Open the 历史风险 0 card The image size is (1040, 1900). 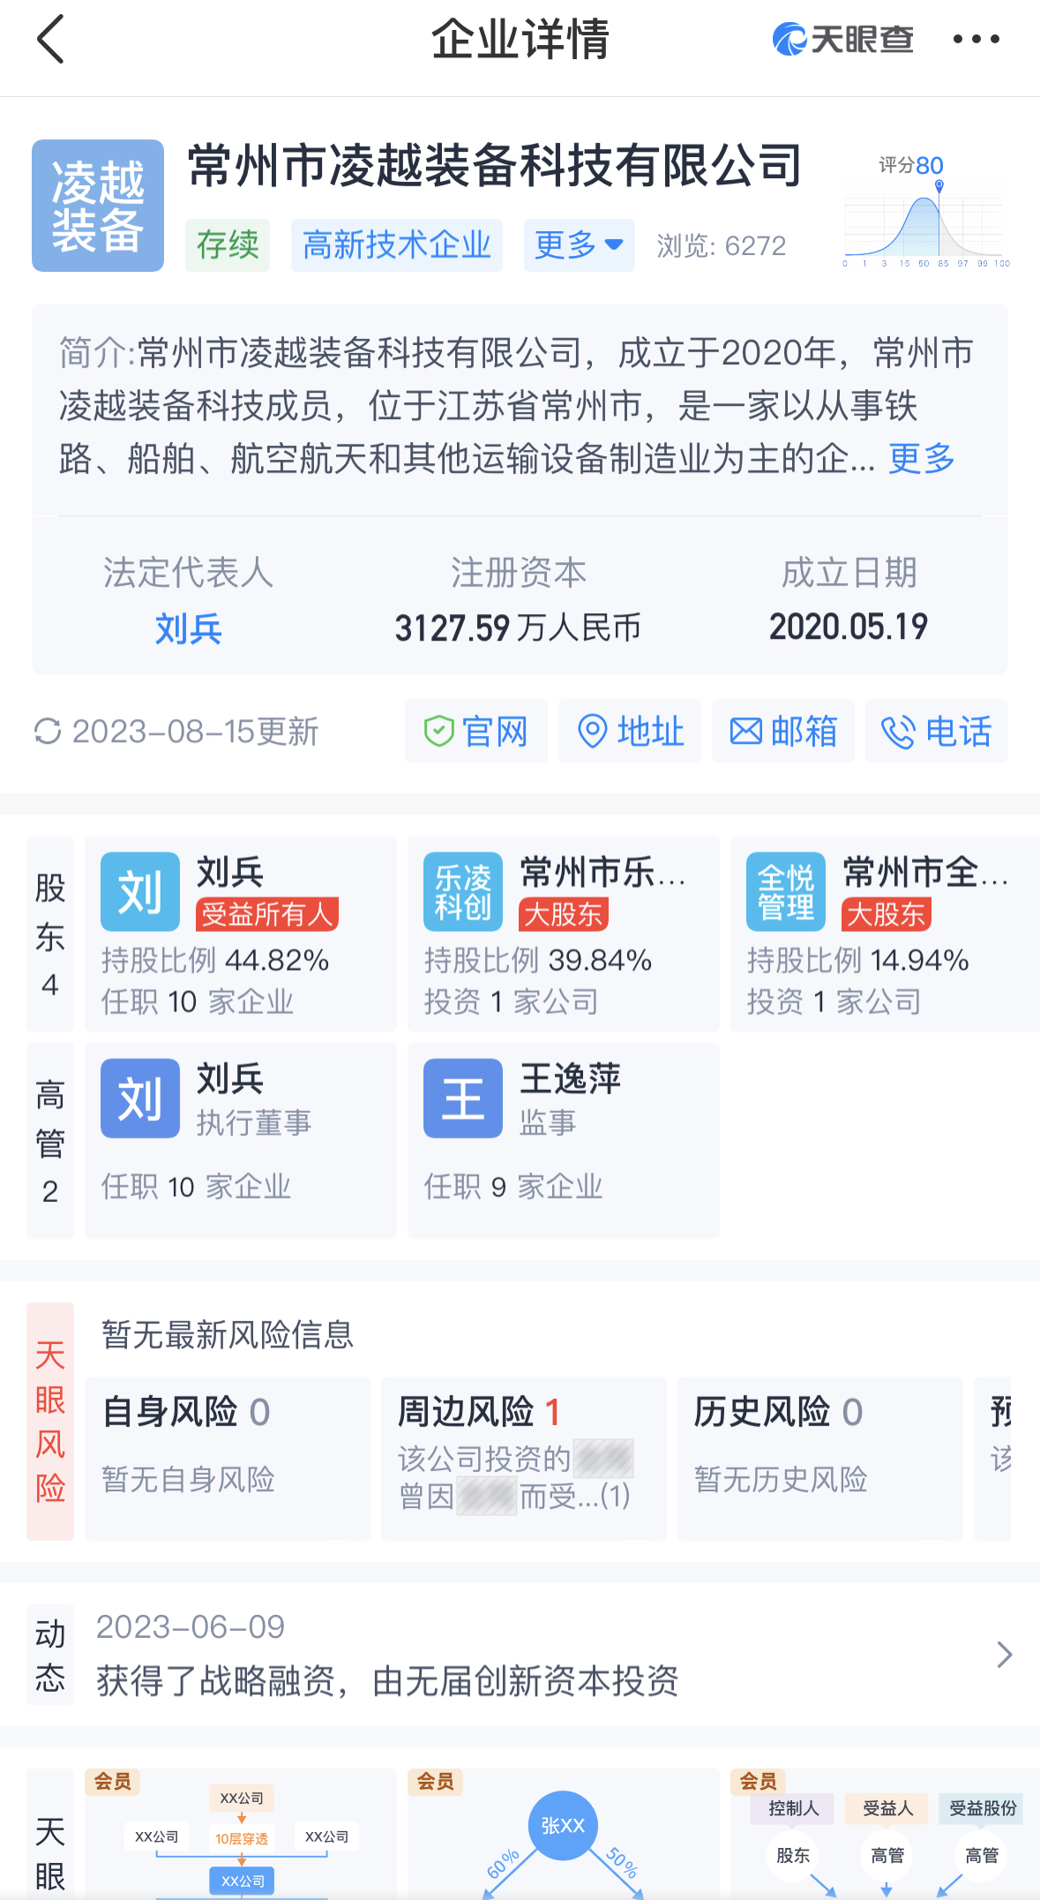pos(820,1458)
